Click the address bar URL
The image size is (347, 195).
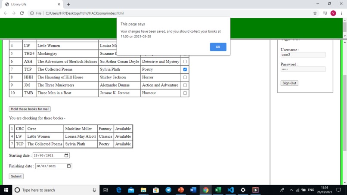click(x=84, y=13)
